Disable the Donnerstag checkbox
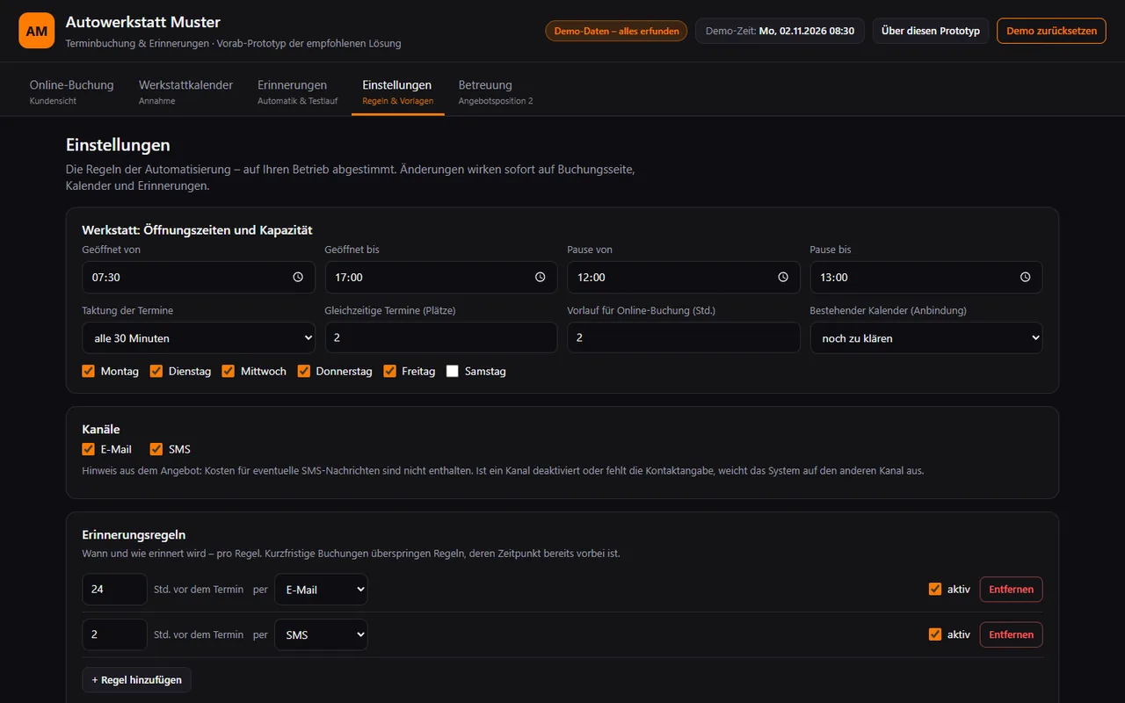 point(304,371)
